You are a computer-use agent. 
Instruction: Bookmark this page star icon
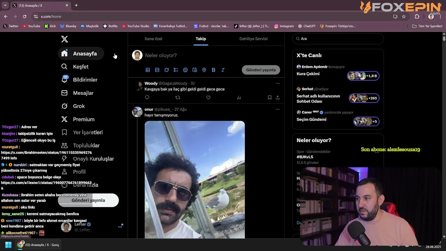coord(404,16)
